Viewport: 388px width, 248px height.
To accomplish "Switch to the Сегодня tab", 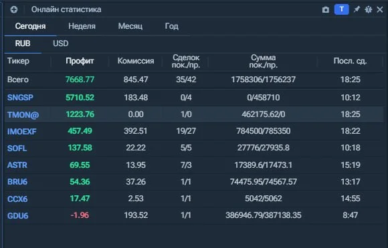I will (x=30, y=26).
